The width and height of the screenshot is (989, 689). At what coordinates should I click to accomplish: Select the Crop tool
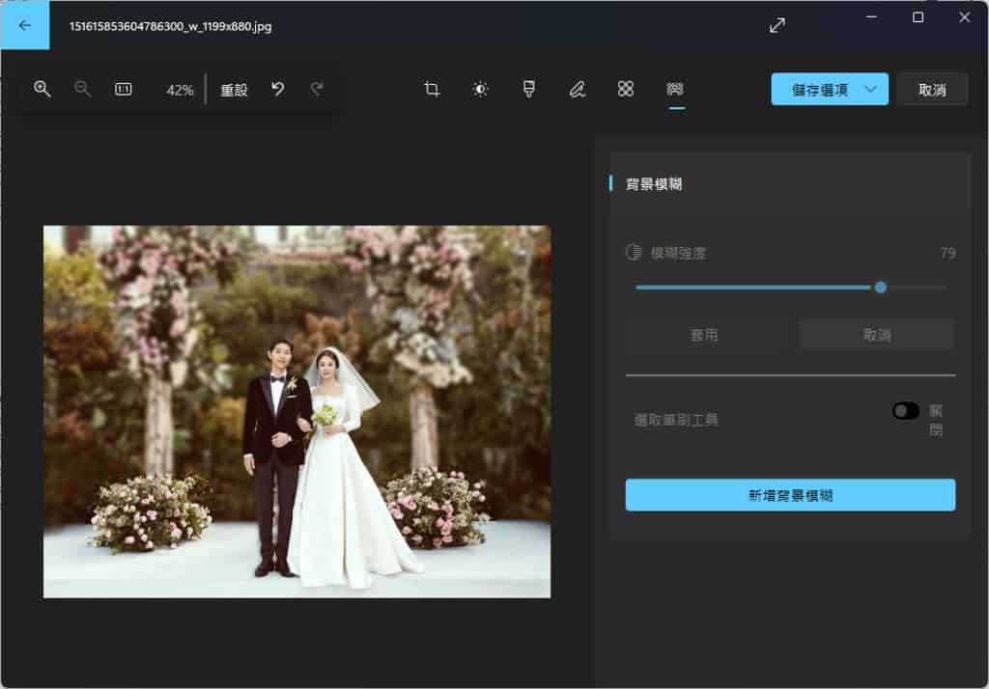pos(432,89)
